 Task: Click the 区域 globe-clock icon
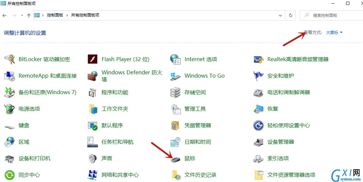(x=9, y=142)
